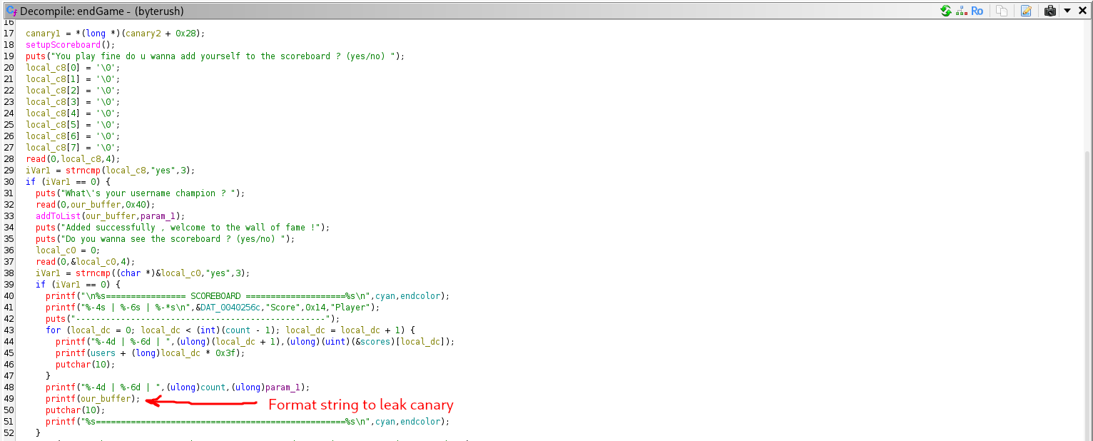
Task: Click printf(our_buffer) on line 49
Action: point(93,399)
